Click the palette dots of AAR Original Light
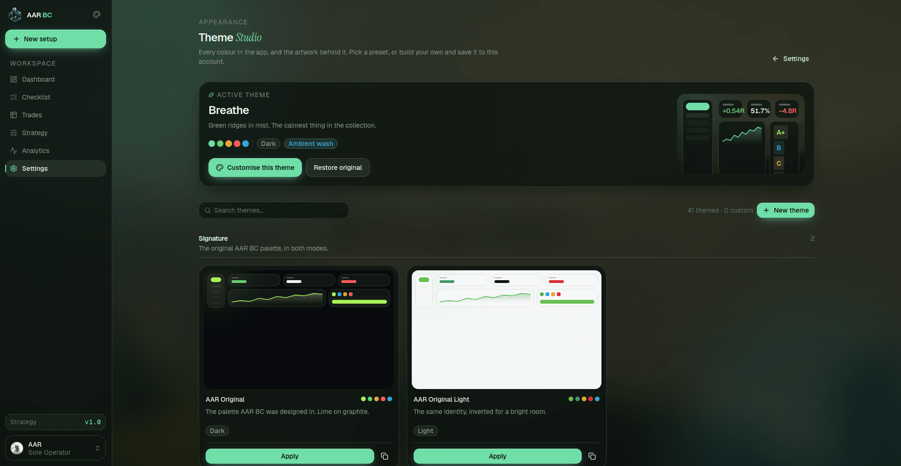This screenshot has height=466, width=901. click(x=584, y=399)
